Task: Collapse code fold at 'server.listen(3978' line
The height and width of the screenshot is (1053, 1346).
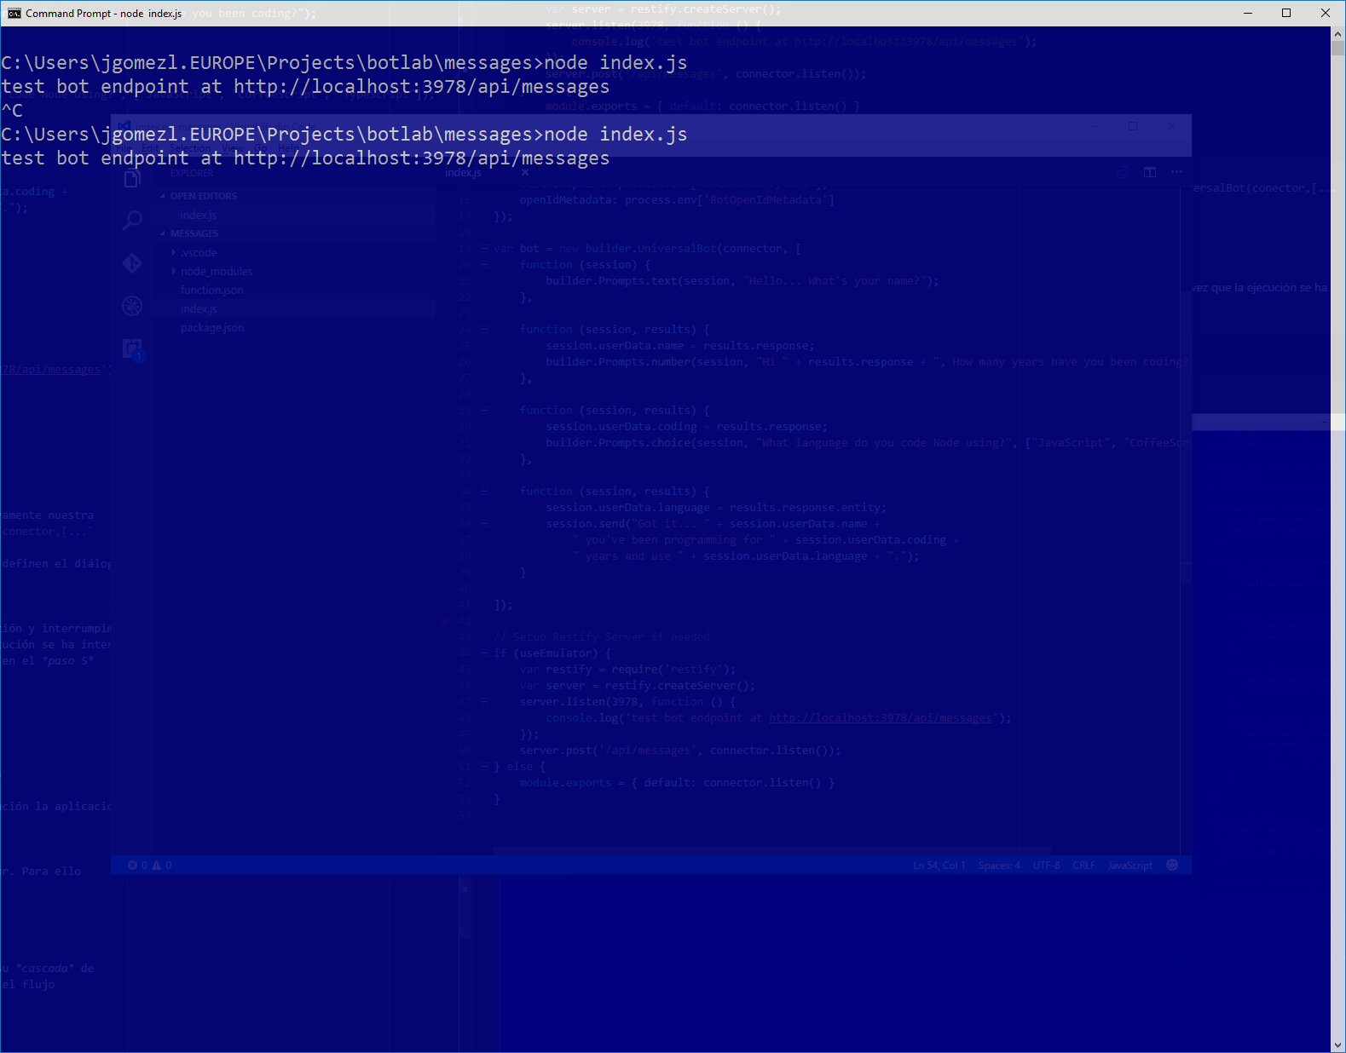Action: [x=484, y=702]
